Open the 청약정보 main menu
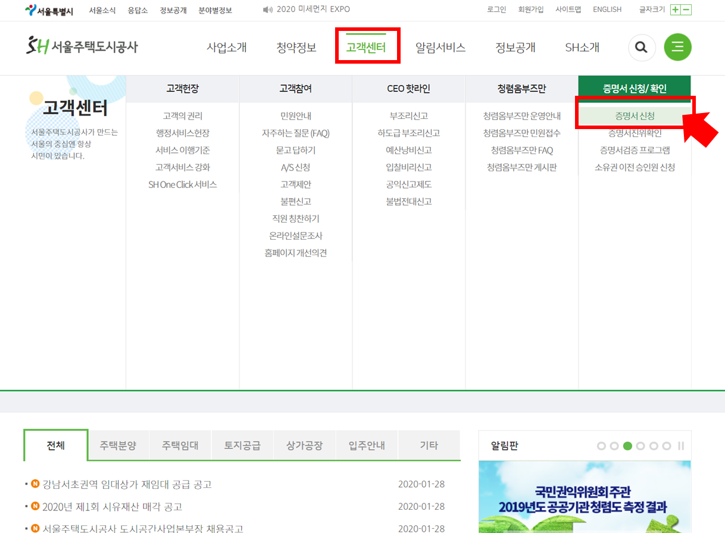This screenshot has width=725, height=533. coord(296,48)
